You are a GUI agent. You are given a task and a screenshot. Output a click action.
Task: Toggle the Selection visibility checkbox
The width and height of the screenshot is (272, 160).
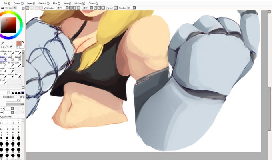(45, 8)
